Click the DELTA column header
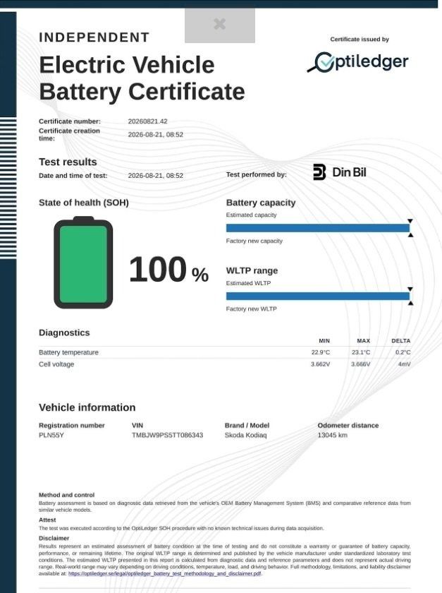442x593 pixels. pyautogui.click(x=401, y=341)
